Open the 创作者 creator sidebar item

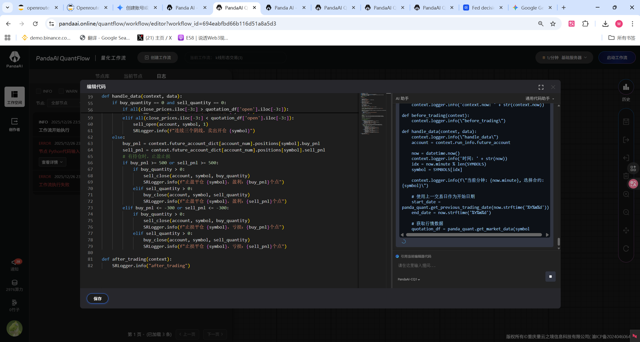click(x=15, y=124)
